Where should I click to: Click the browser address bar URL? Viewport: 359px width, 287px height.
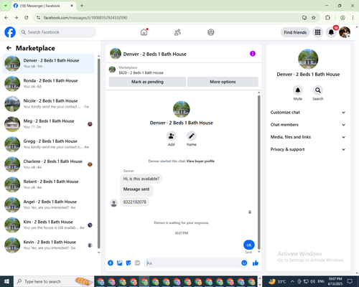(x=85, y=18)
